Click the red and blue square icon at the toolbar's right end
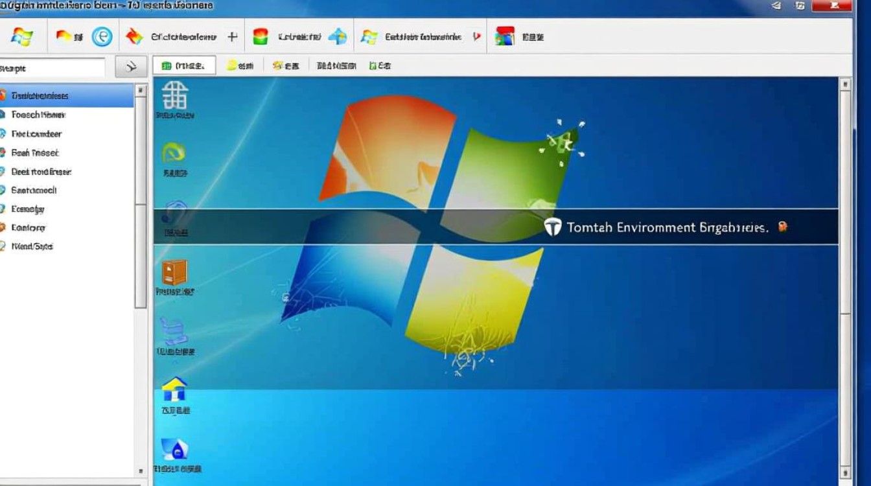This screenshot has width=871, height=486. pyautogui.click(x=505, y=37)
